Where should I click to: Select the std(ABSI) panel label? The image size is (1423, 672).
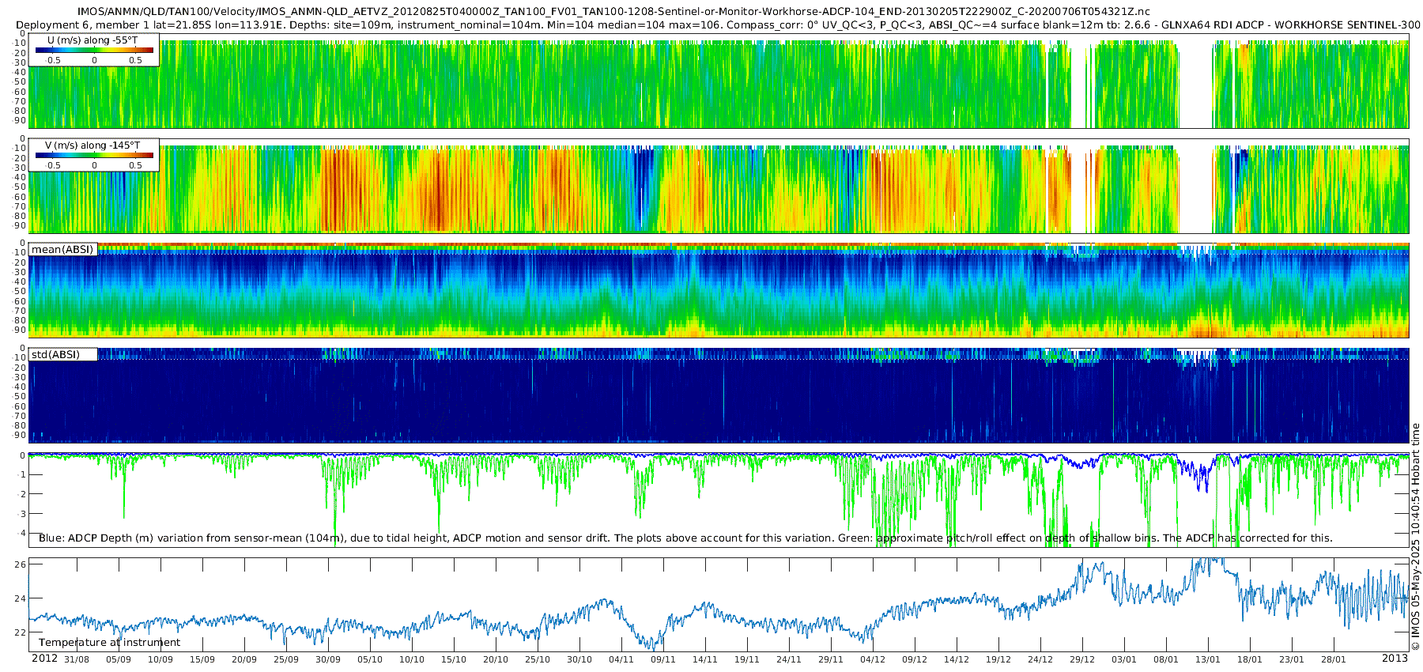[x=56, y=355]
